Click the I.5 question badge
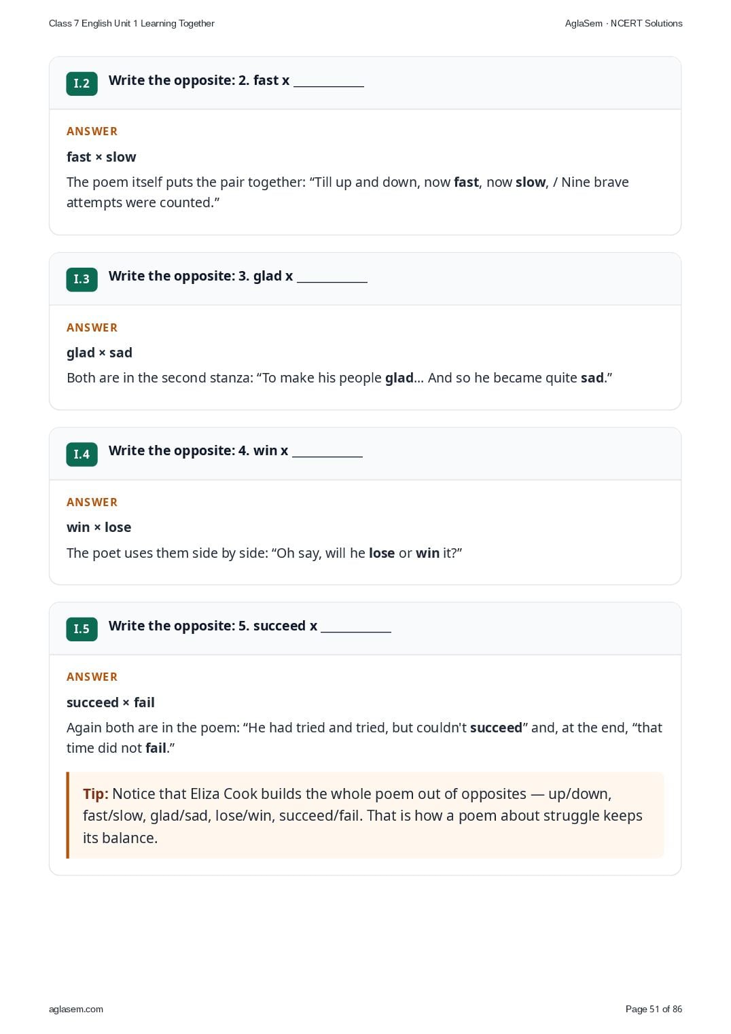The image size is (731, 1034). click(x=82, y=629)
